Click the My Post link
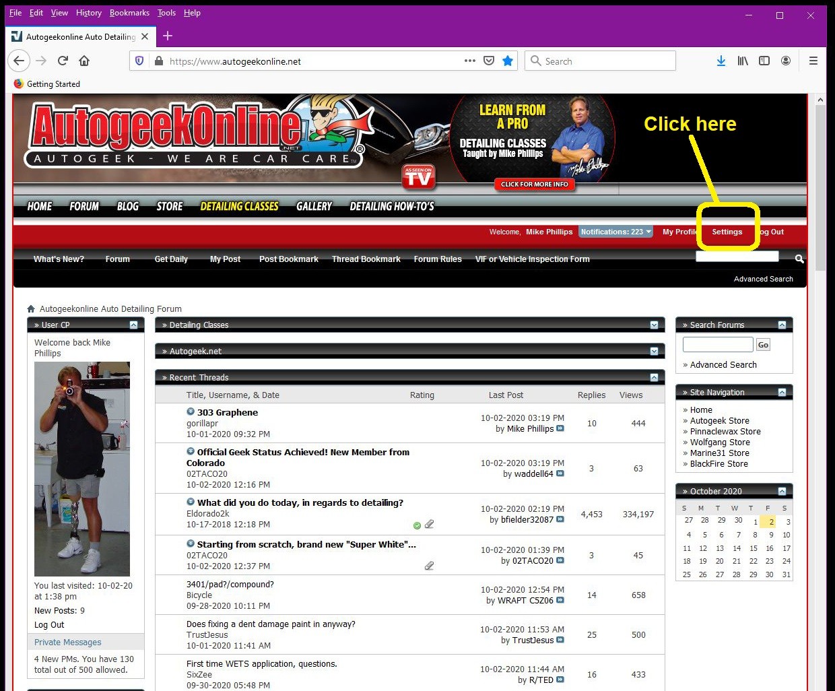Image resolution: width=835 pixels, height=691 pixels. pos(225,259)
